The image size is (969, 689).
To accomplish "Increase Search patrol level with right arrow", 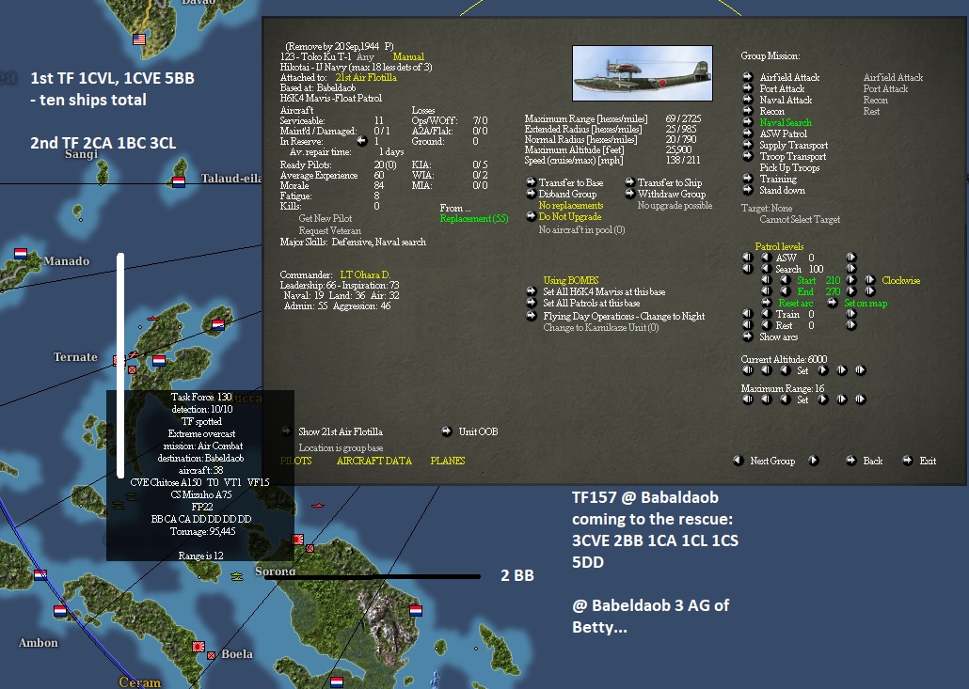I will point(851,268).
